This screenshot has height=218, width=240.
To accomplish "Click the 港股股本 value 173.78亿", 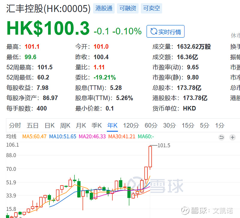I will (x=195, y=98).
